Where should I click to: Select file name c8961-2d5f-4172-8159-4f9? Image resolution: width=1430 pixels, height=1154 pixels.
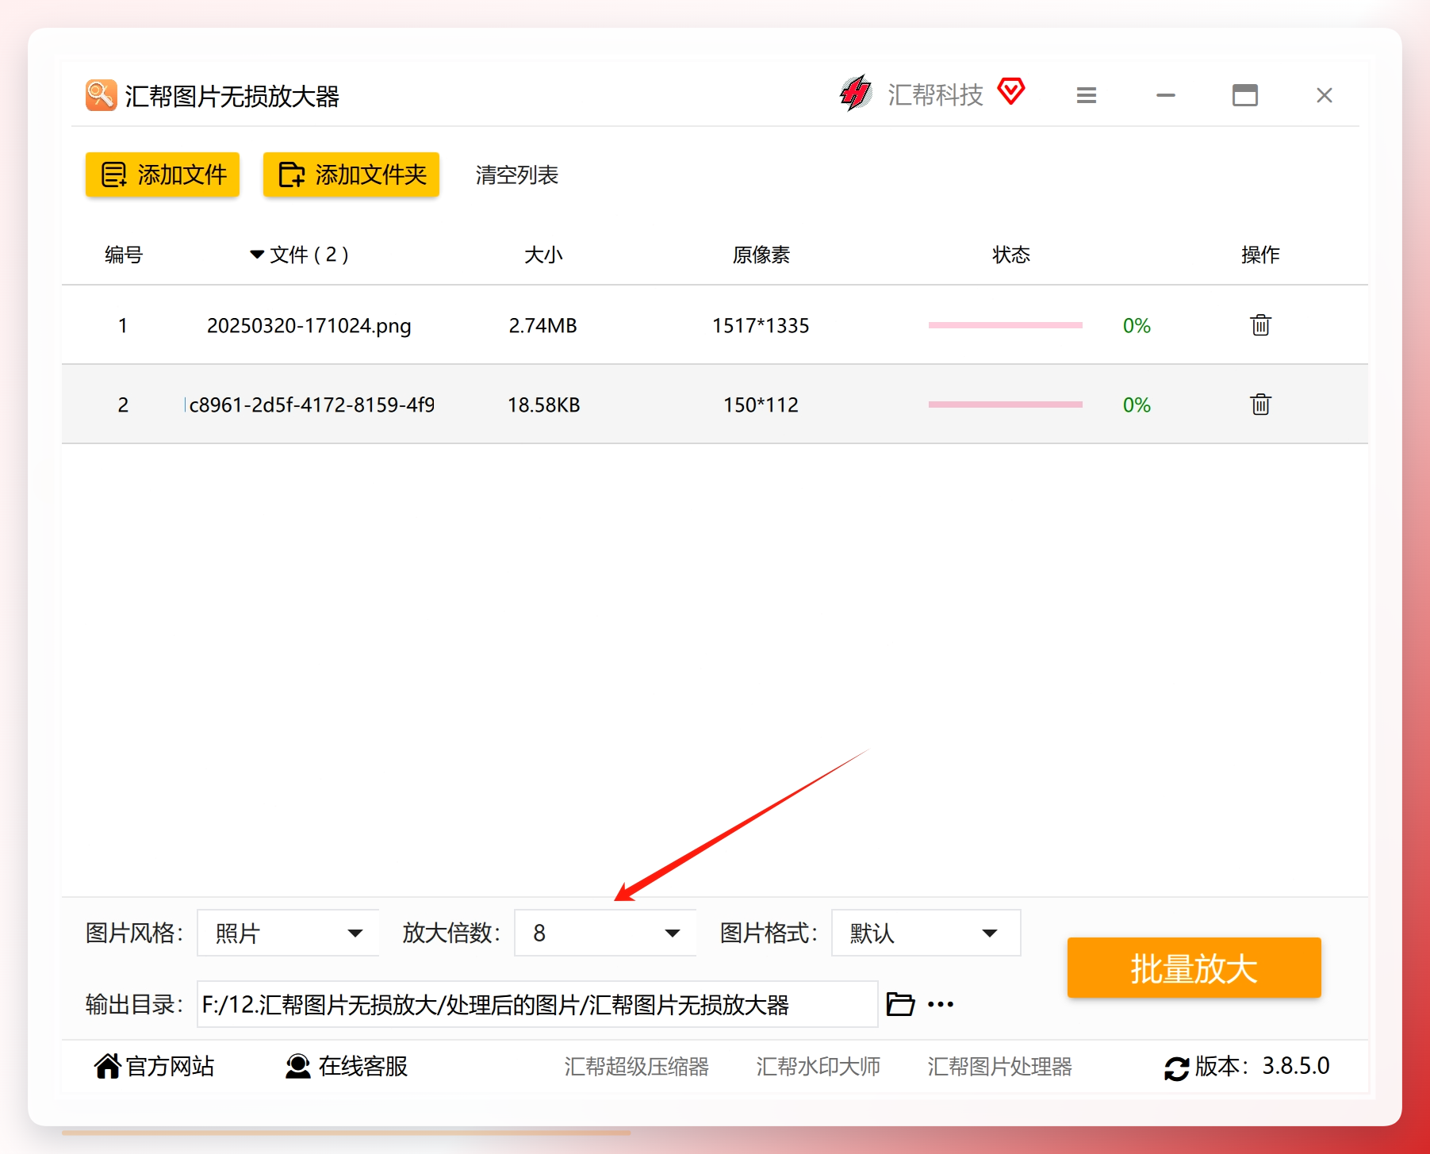click(x=310, y=404)
